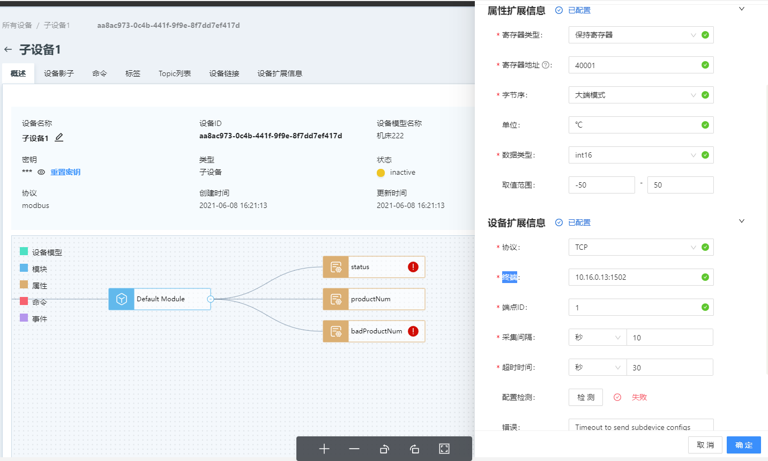Open the 采集间隔 unit dropdown

(x=597, y=337)
